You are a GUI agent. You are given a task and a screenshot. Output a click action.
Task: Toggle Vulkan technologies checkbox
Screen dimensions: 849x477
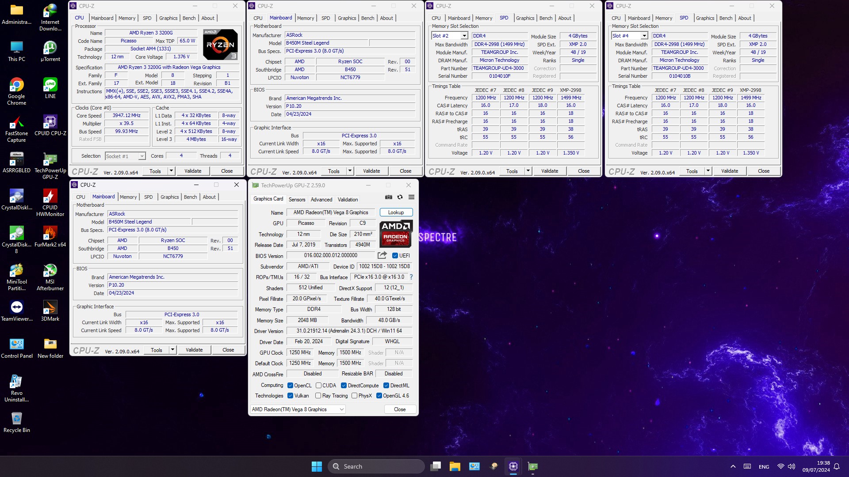[x=290, y=396]
